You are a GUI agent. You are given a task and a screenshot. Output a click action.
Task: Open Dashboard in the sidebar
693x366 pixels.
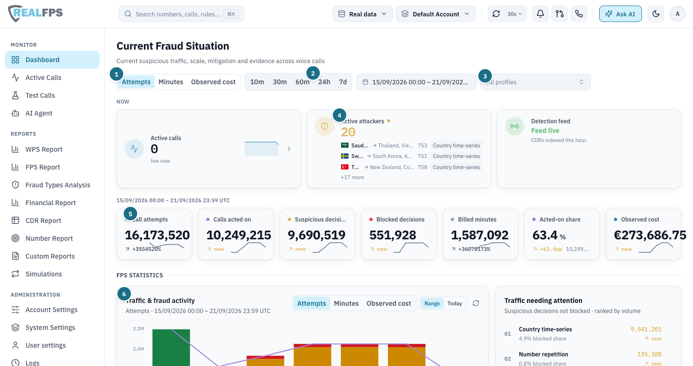pos(52,60)
